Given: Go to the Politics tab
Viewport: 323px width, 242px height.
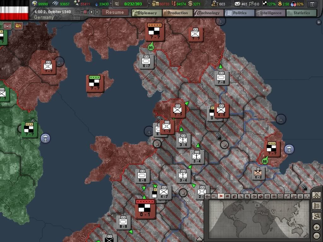Looking at the screenshot, I should coord(240,13).
